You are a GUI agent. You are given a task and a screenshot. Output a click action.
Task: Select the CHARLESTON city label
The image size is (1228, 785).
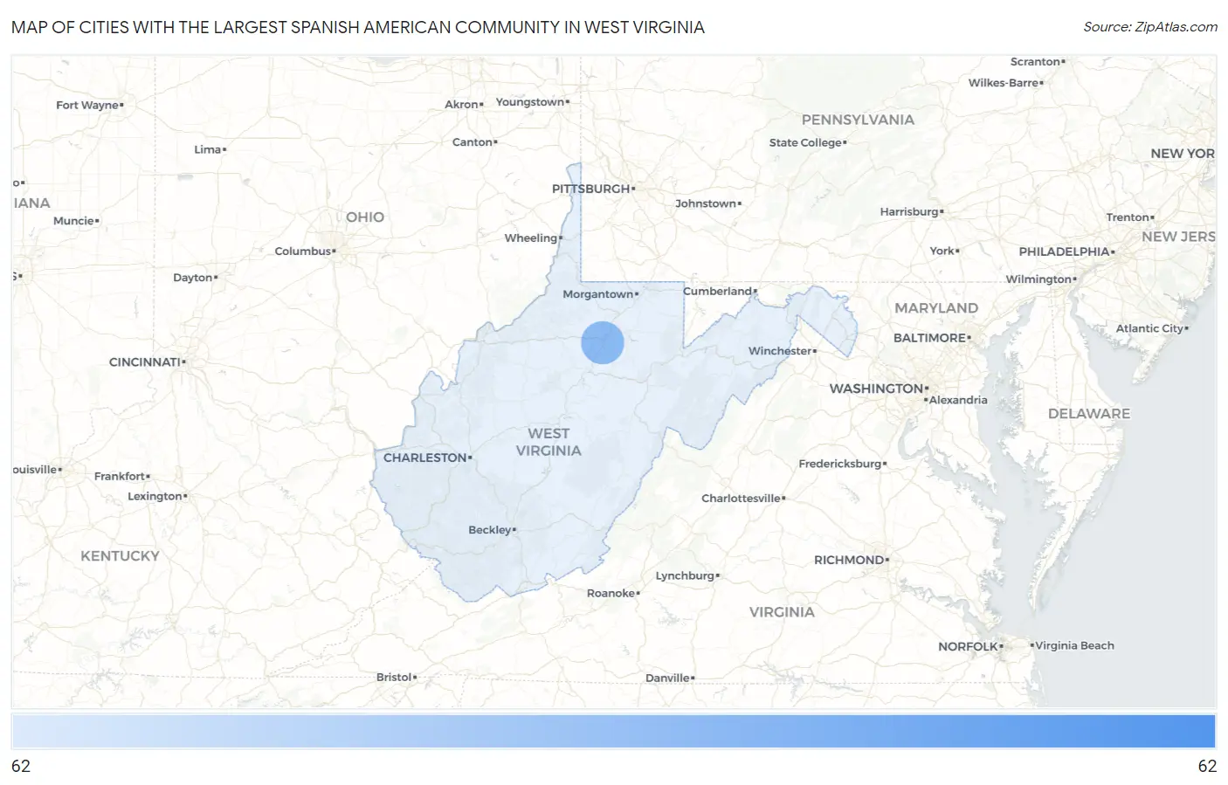(425, 458)
